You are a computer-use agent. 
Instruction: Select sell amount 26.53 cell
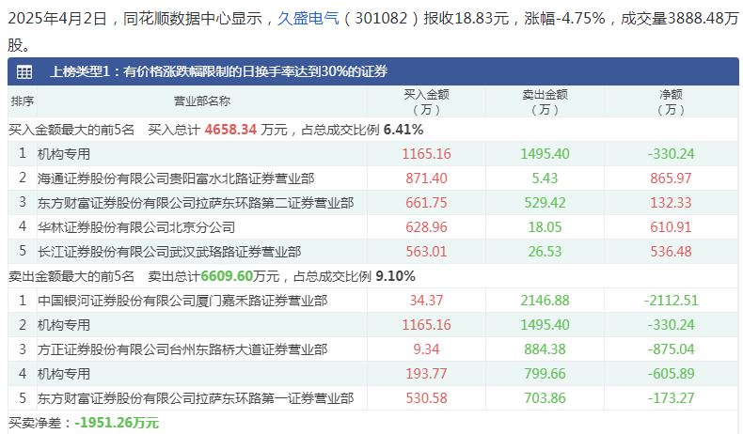545,252
